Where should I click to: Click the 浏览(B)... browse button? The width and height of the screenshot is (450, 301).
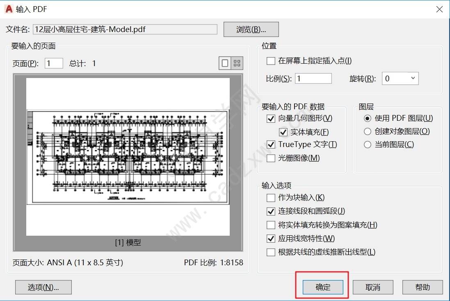(x=251, y=29)
